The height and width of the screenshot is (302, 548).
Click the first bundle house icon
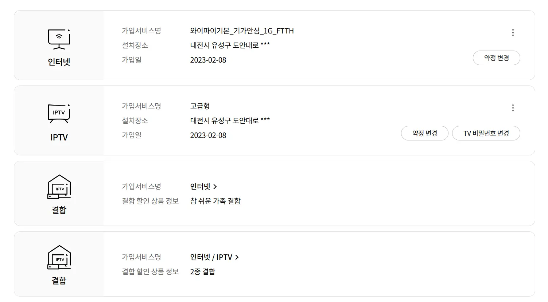point(59,187)
